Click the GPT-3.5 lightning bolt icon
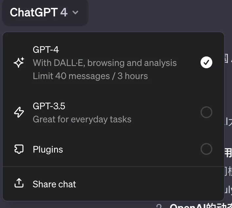Screen dimensions: 232x208 coord(19,112)
